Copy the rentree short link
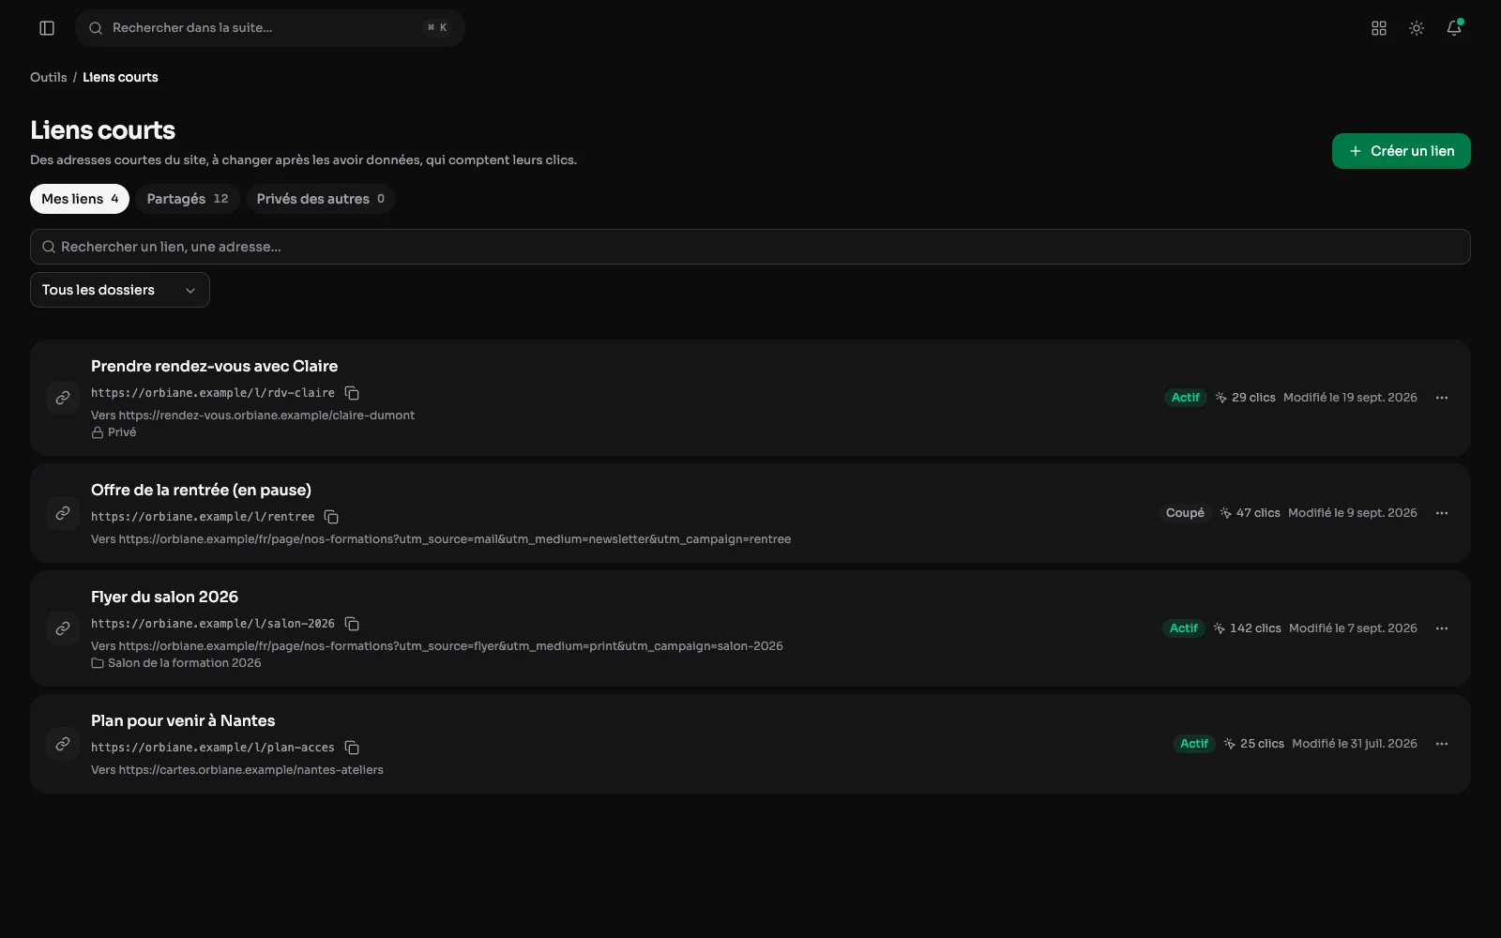Viewport: 1501px width, 938px height. tap(331, 517)
